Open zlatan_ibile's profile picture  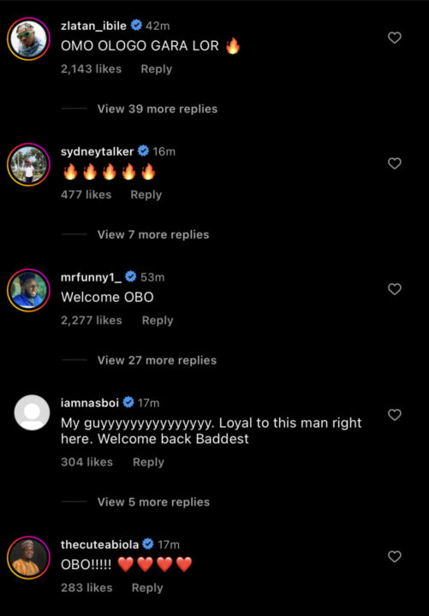pyautogui.click(x=28, y=38)
